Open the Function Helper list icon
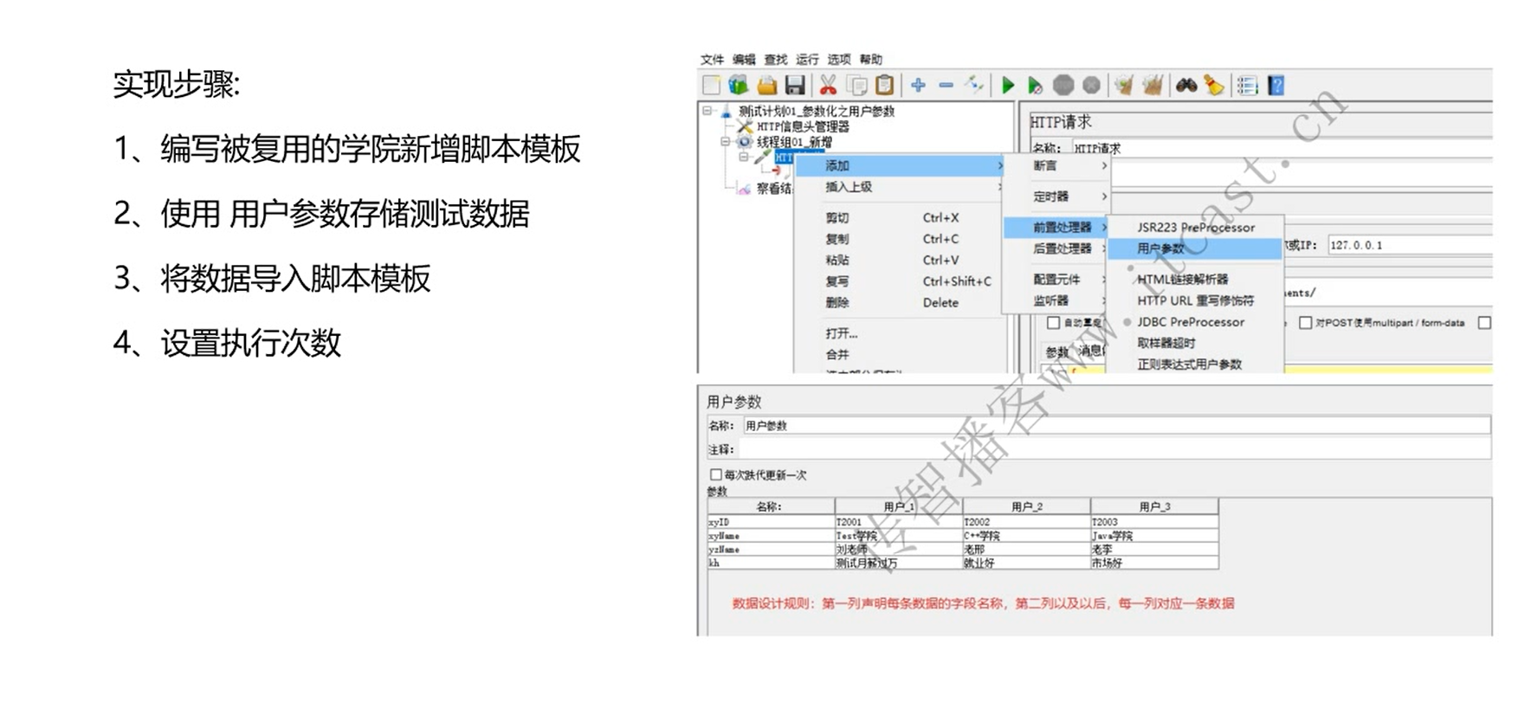This screenshot has height=709, width=1537. [1247, 85]
